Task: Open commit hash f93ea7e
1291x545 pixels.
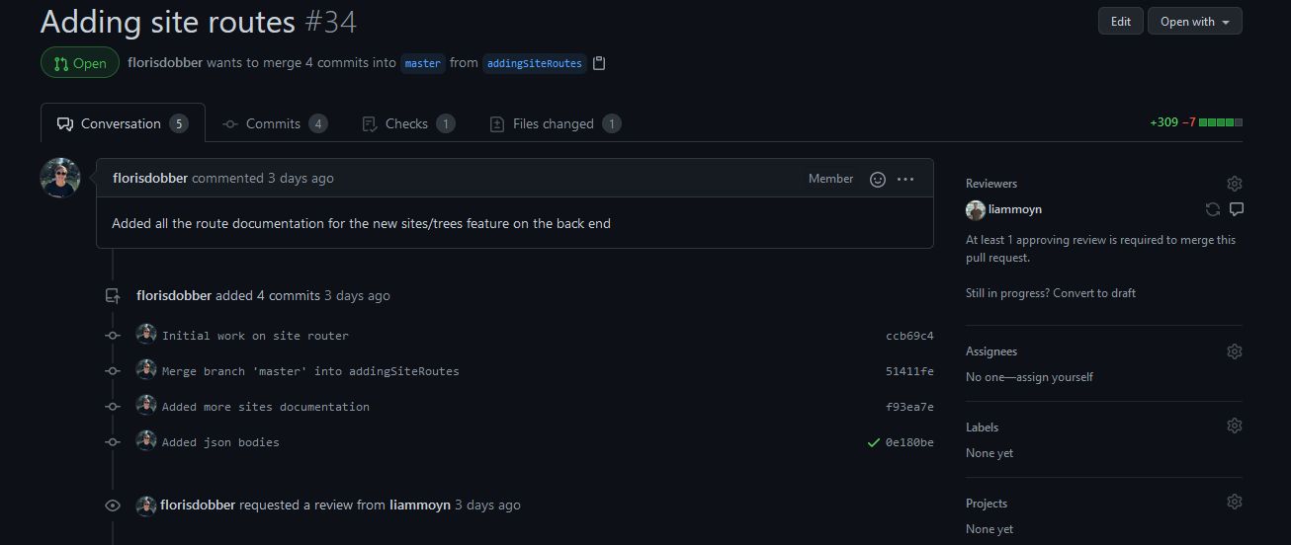Action: 909,407
